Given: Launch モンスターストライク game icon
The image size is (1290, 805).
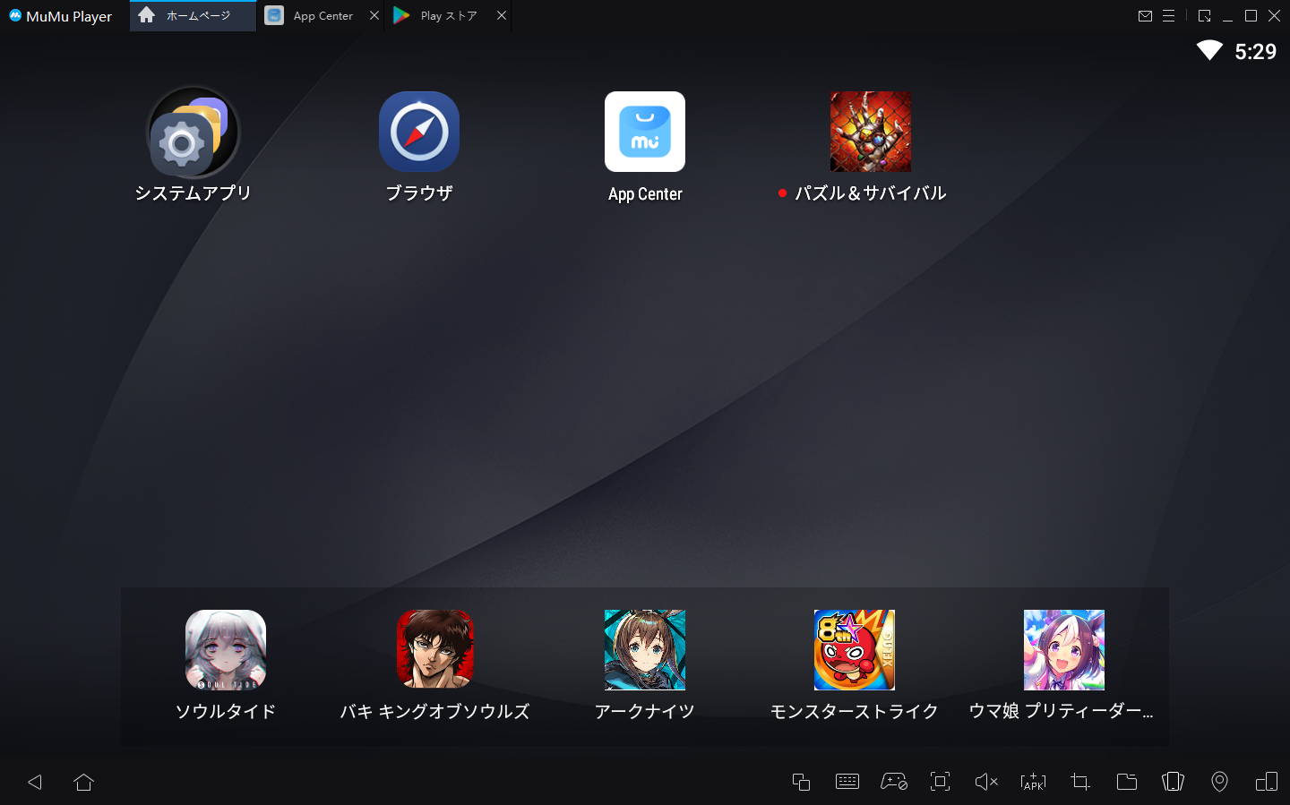Looking at the screenshot, I should click(855, 650).
